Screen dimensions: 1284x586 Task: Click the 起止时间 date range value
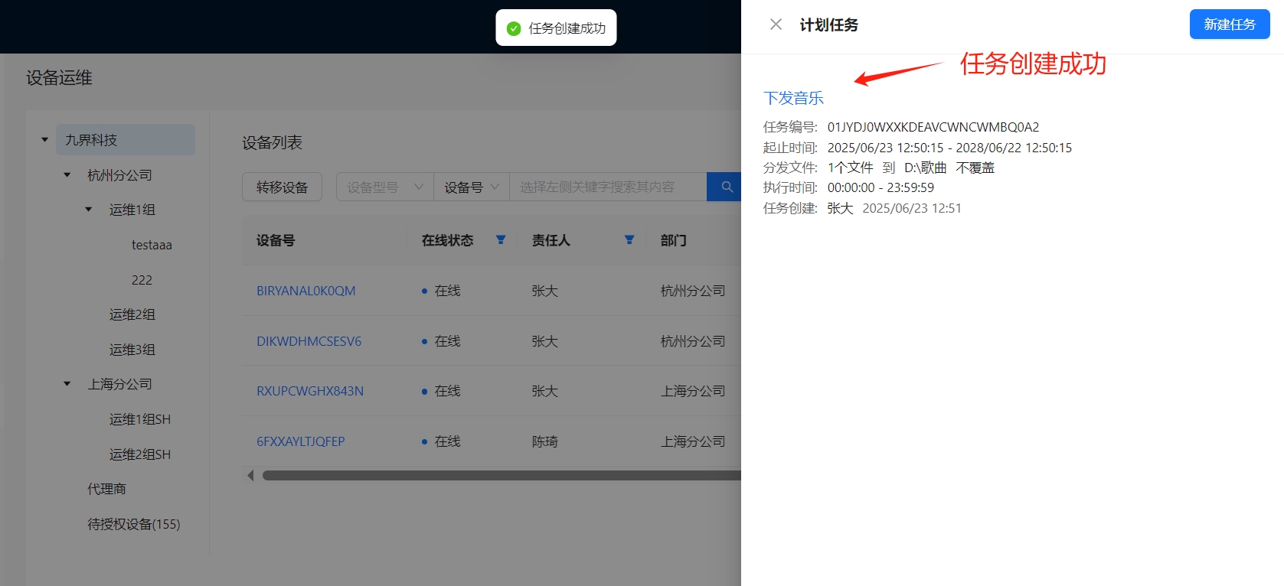pos(949,148)
